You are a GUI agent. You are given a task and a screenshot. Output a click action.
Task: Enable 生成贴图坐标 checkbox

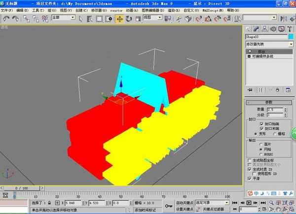coord(250,160)
